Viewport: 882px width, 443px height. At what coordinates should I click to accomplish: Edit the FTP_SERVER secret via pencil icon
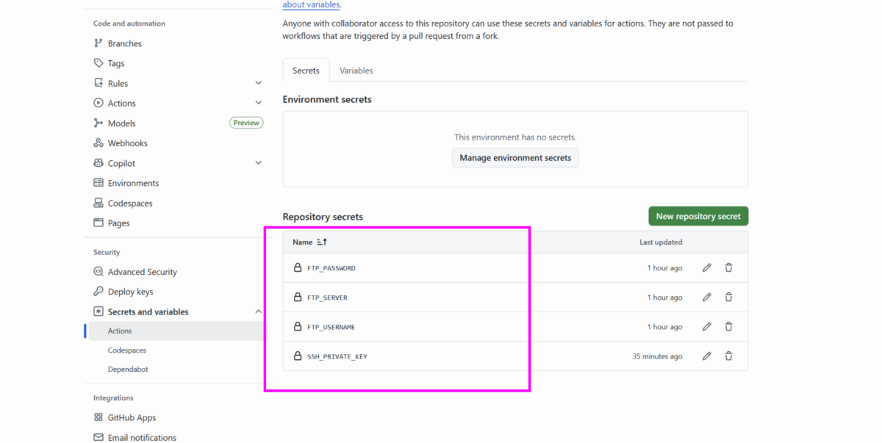(x=706, y=298)
